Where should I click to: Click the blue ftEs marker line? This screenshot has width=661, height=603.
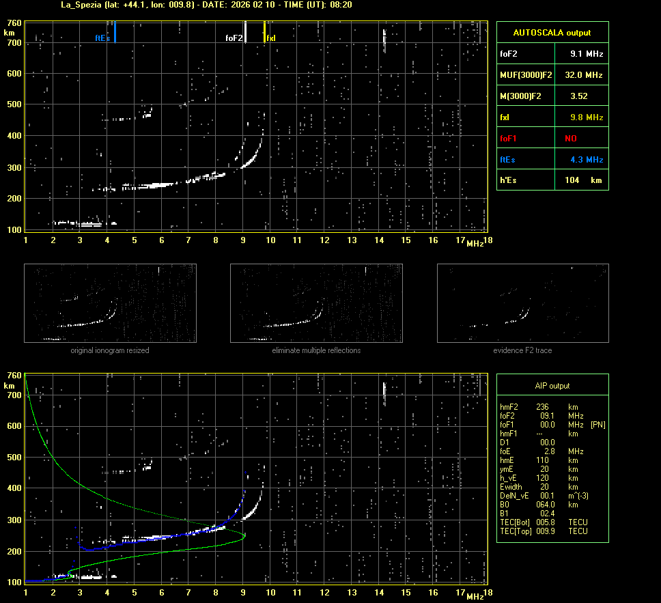115,32
